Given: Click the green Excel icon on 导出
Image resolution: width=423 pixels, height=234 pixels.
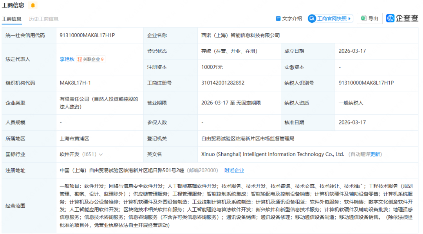Looking at the screenshot, I should click(x=363, y=18).
